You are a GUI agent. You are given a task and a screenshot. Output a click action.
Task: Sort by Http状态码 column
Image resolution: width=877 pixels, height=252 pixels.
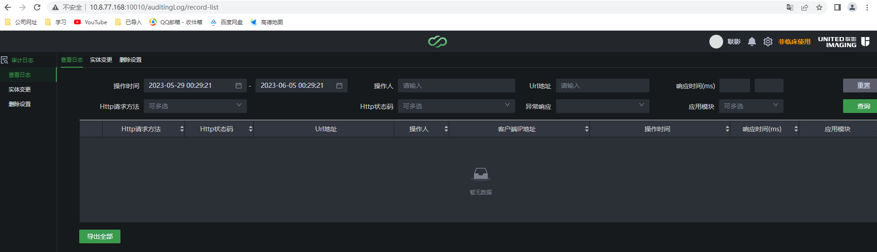pyautogui.click(x=251, y=129)
